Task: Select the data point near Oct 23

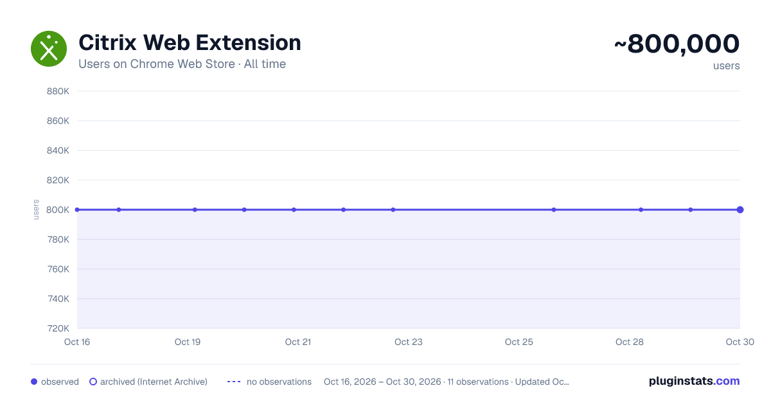Action: pyautogui.click(x=393, y=210)
